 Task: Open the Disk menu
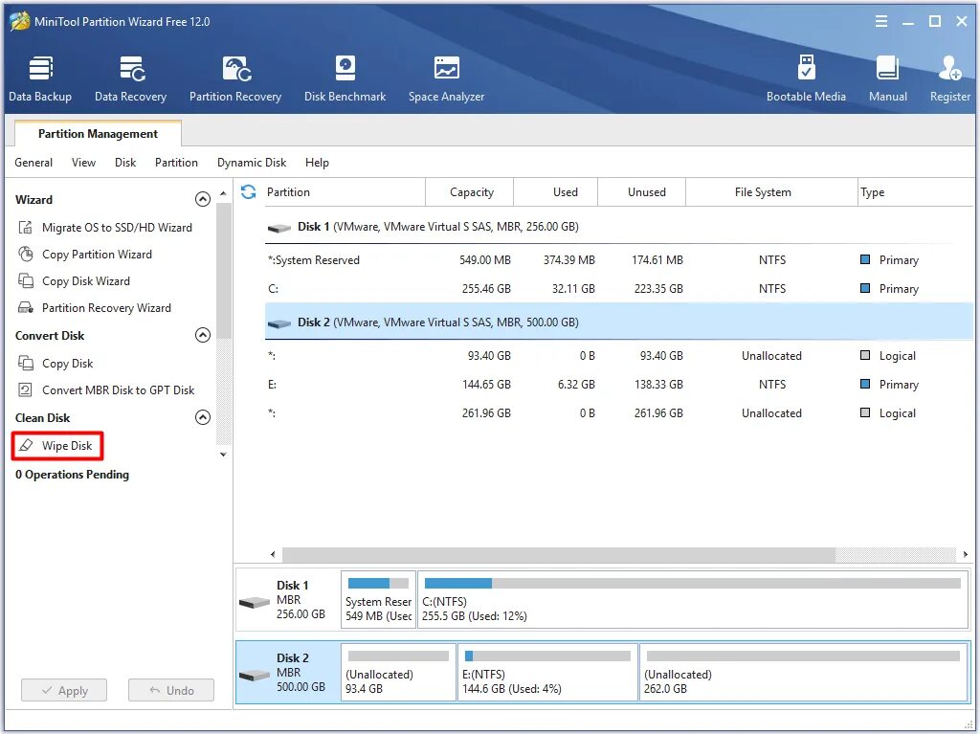[125, 163]
